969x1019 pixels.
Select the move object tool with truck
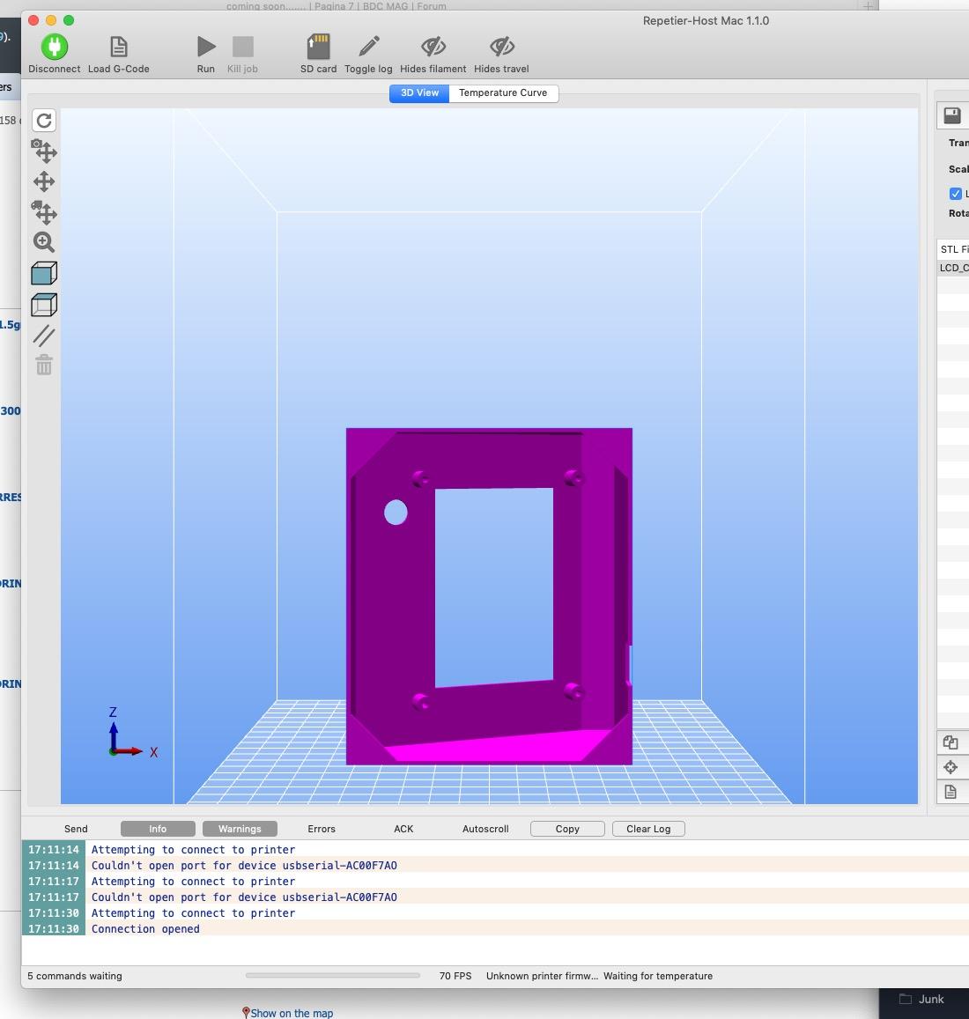coord(44,212)
